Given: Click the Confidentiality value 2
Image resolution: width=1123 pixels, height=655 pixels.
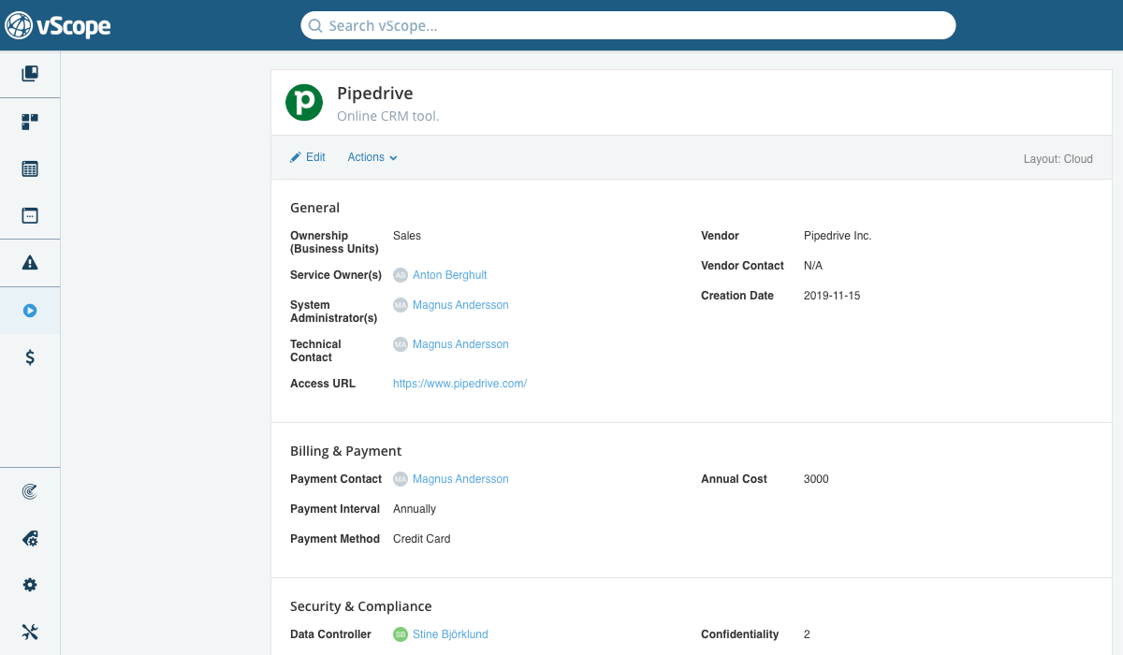Looking at the screenshot, I should (x=807, y=634).
